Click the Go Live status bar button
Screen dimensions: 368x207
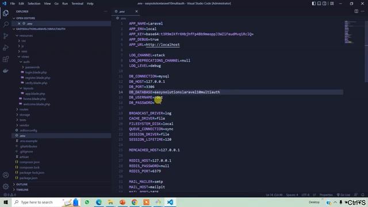coord(343,195)
